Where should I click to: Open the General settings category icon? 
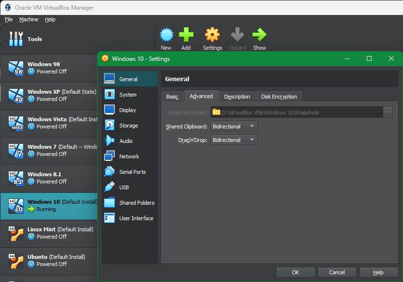(110, 79)
